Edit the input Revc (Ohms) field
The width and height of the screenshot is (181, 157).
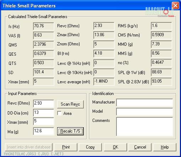[44, 103]
